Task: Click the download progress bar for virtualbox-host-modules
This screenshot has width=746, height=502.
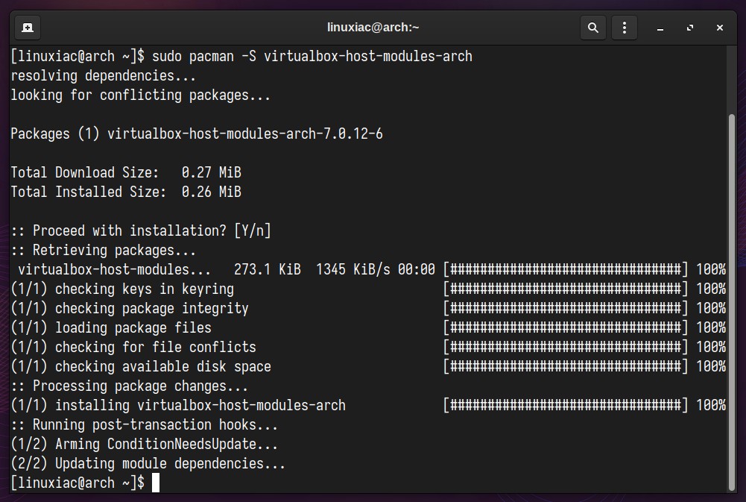Action: [x=566, y=269]
